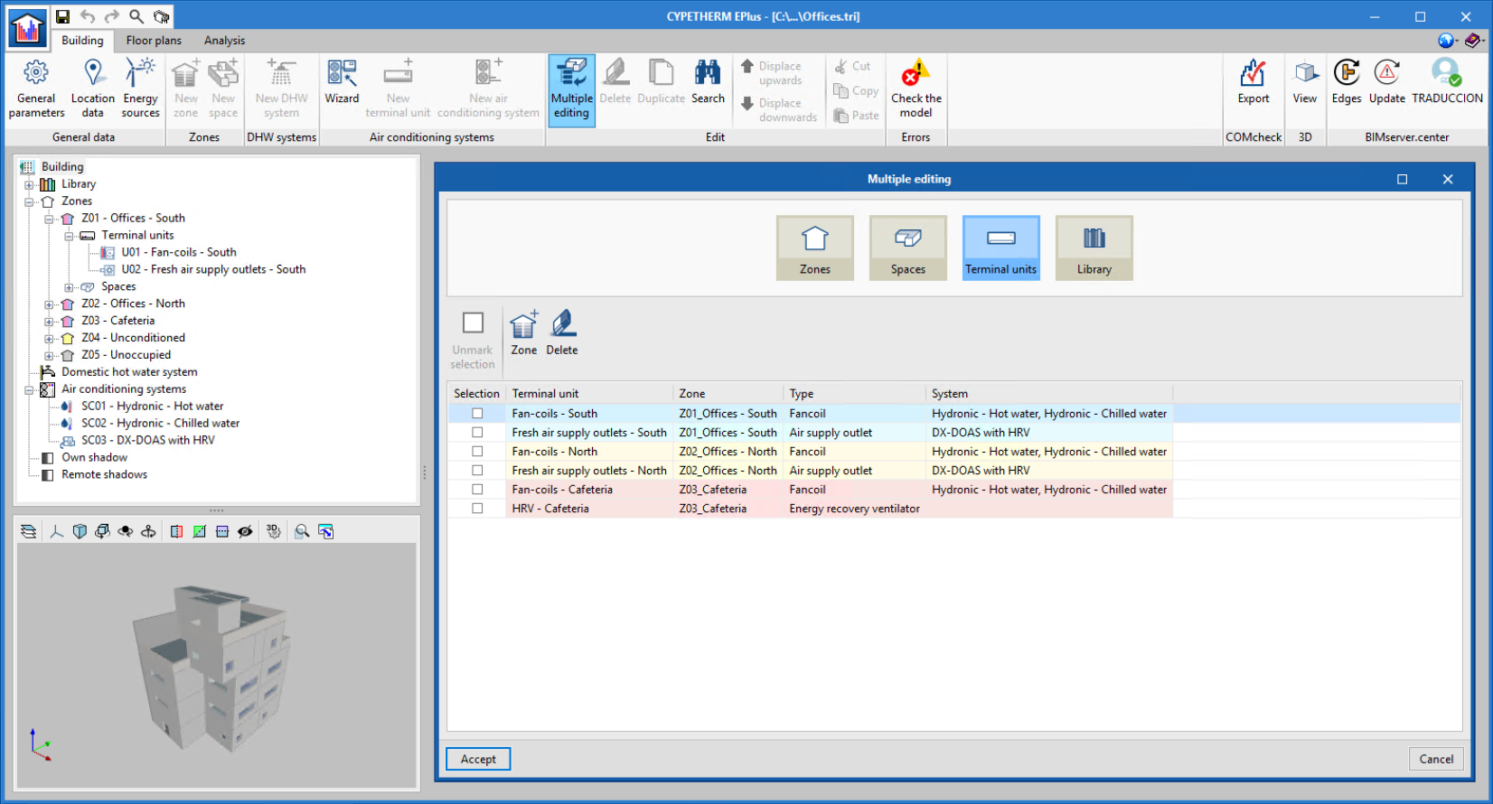Check the HRV - Cafeteria selection box
1493x804 pixels.
point(477,509)
